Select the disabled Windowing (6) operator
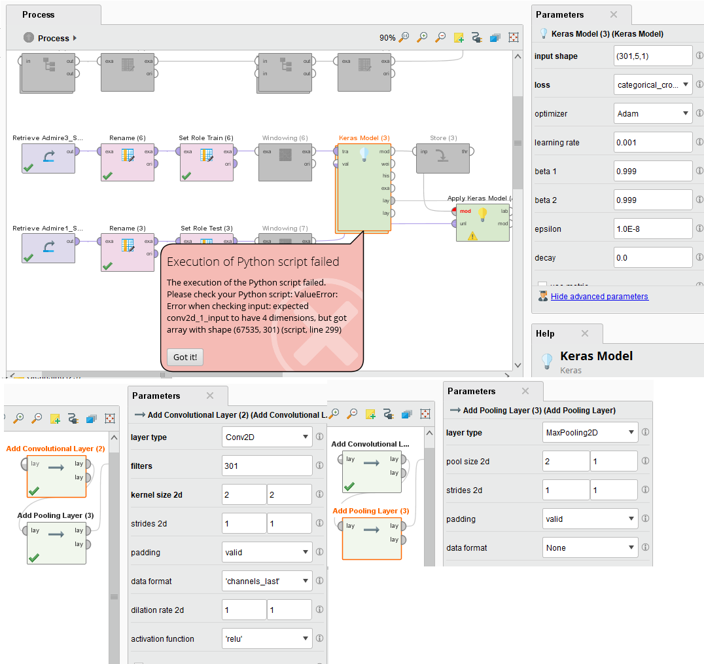 point(285,162)
